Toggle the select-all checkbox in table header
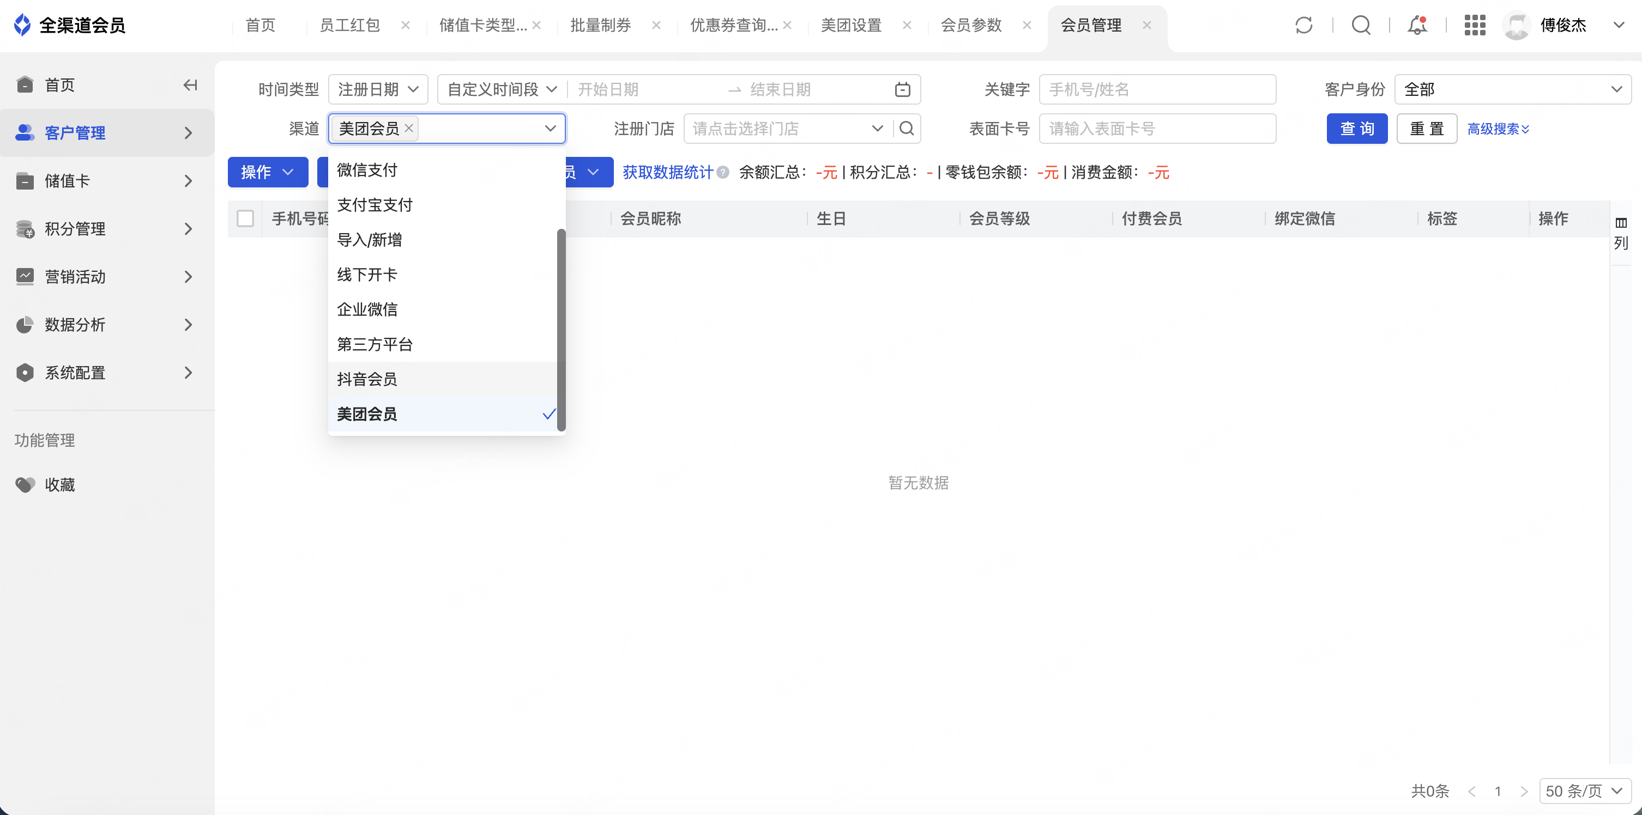Viewport: 1642px width, 815px height. click(245, 218)
